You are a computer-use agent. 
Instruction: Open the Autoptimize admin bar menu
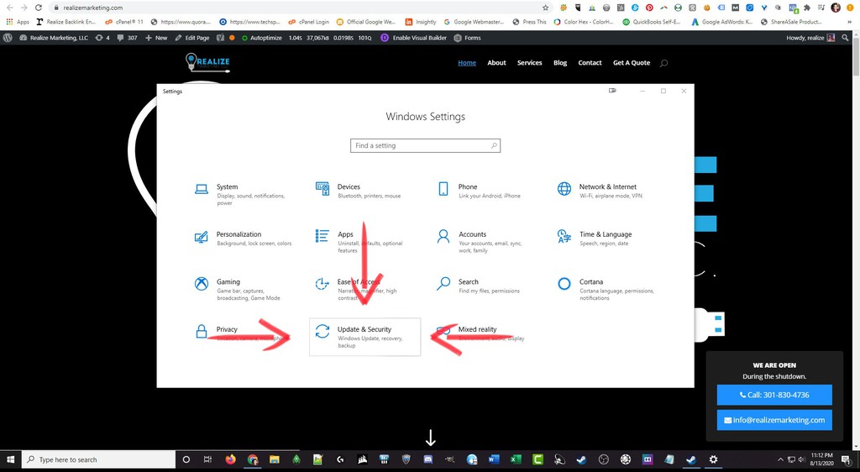coord(261,38)
